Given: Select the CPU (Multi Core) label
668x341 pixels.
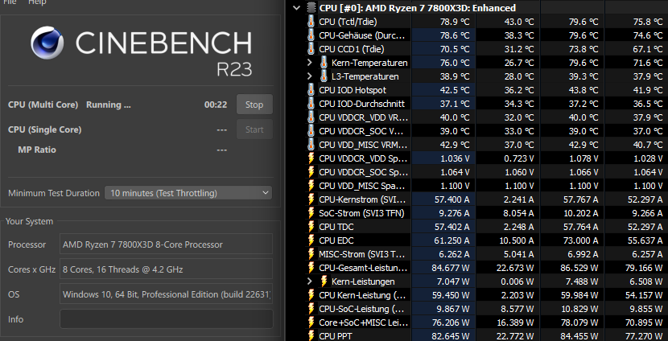Looking at the screenshot, I should 43,105.
